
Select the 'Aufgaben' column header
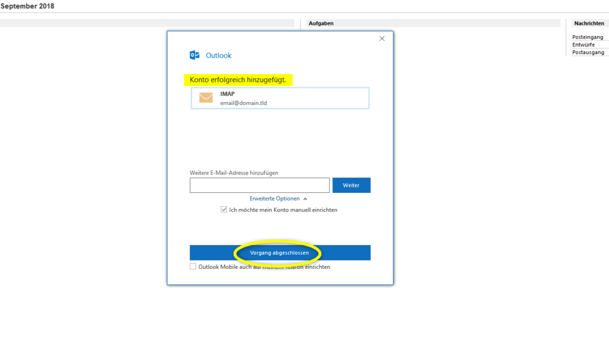point(321,23)
